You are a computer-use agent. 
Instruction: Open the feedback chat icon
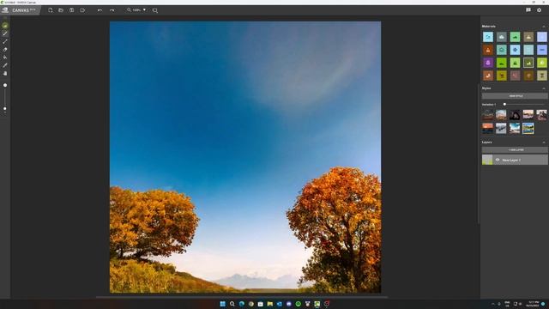[528, 10]
